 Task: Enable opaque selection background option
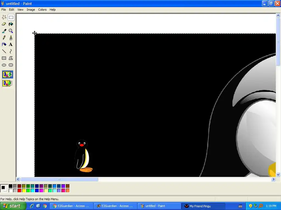point(7,74)
